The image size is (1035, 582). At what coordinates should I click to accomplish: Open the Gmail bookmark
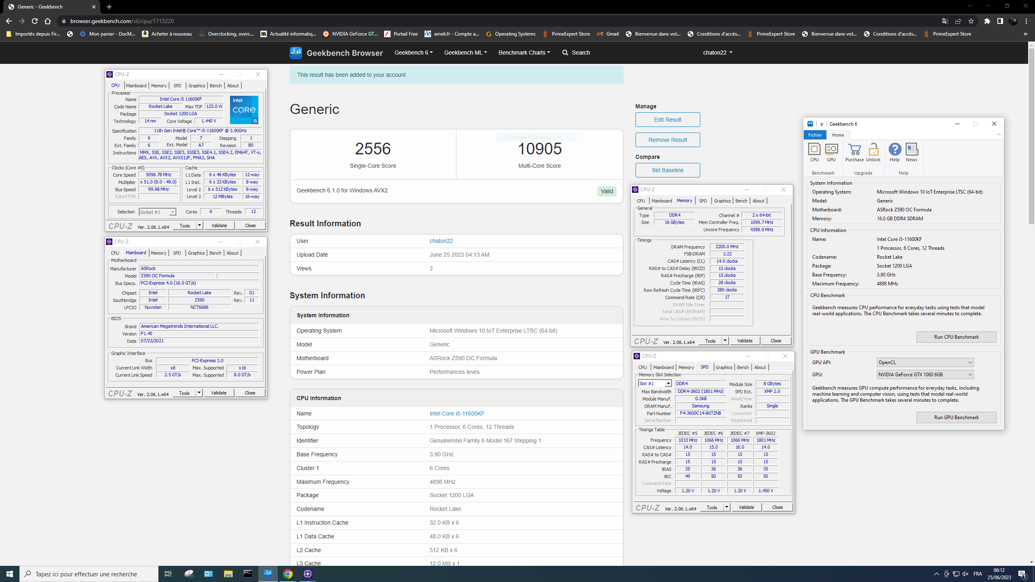click(608, 34)
